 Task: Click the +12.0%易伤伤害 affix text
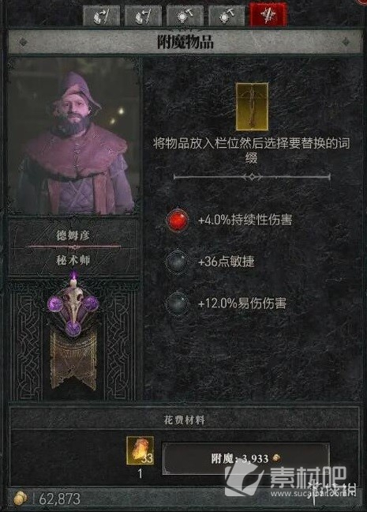[x=242, y=303]
